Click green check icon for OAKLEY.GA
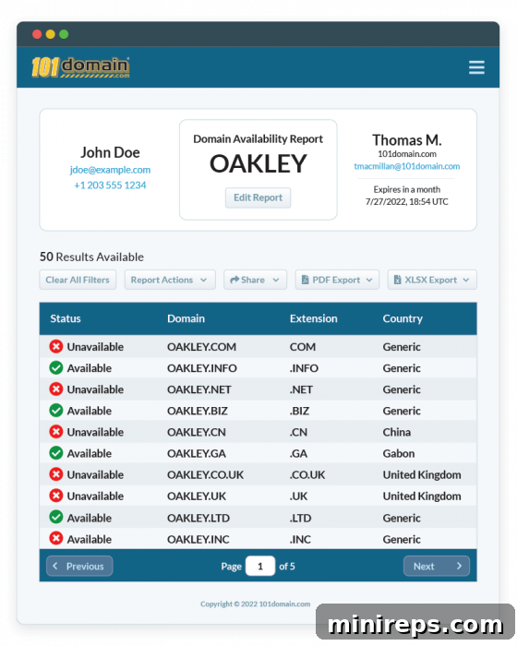 pos(56,453)
